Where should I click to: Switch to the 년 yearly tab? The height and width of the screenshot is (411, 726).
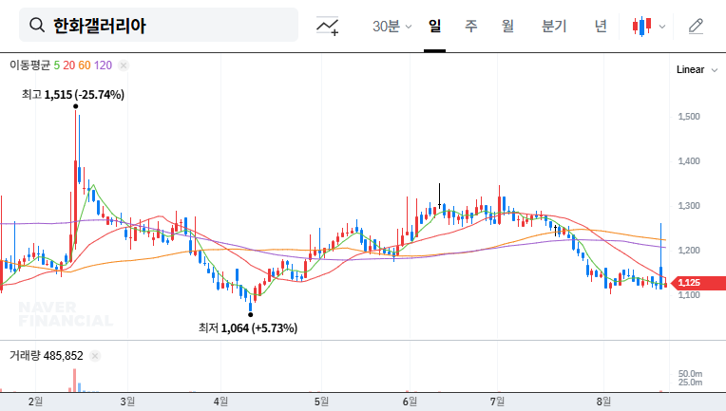pyautogui.click(x=601, y=26)
